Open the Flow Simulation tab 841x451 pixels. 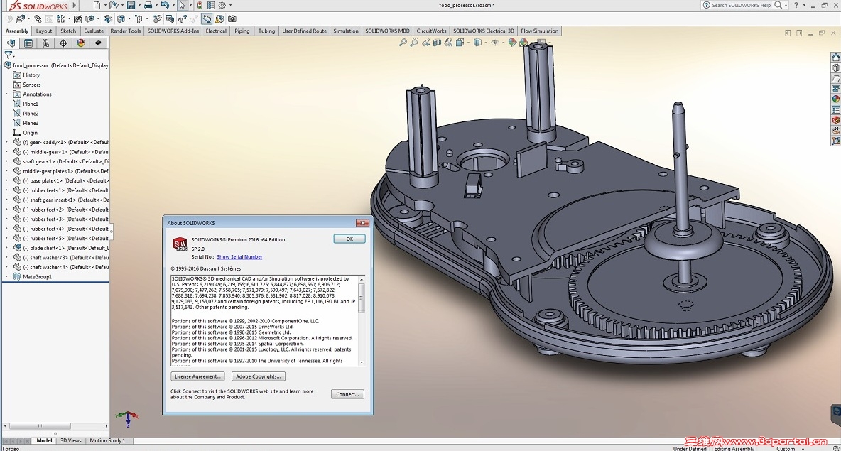pos(540,31)
